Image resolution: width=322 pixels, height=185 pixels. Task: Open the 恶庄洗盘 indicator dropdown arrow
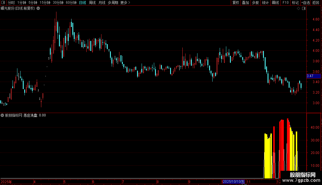pos(2,115)
